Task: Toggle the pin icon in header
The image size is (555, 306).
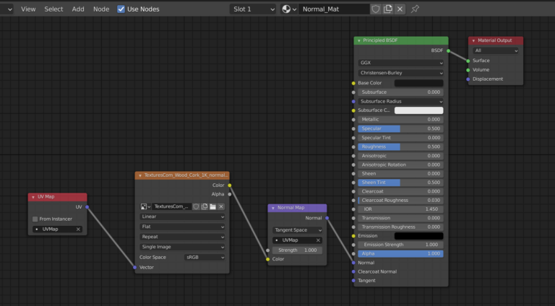Action: (415, 9)
